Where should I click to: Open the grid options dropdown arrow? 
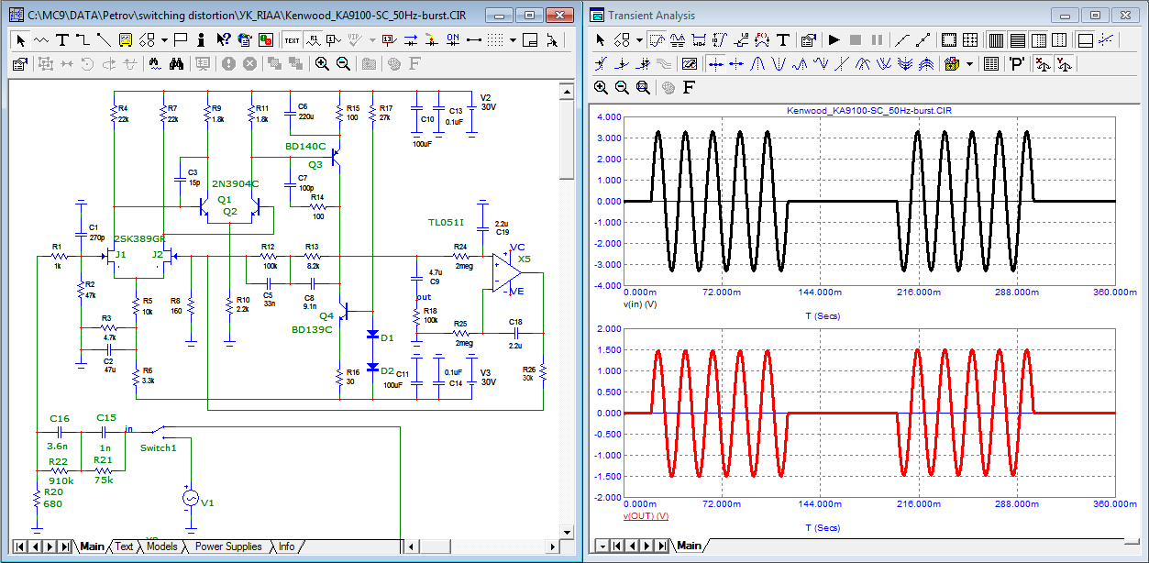pos(514,40)
